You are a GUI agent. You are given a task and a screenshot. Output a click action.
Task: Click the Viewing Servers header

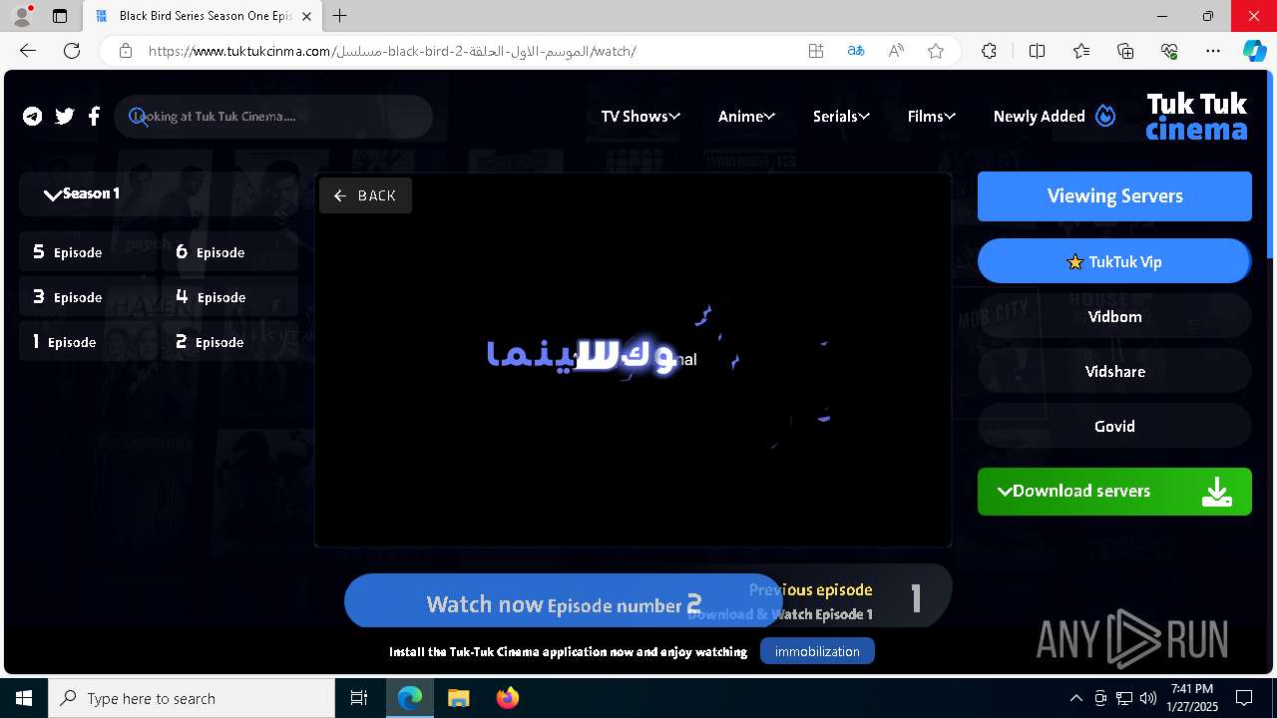click(1114, 196)
